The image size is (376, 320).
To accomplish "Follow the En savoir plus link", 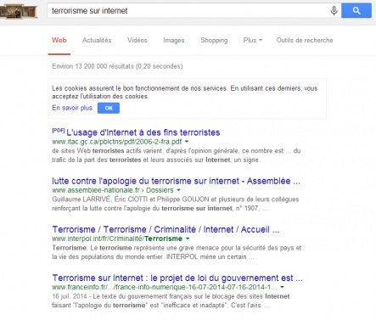I will click(72, 108).
